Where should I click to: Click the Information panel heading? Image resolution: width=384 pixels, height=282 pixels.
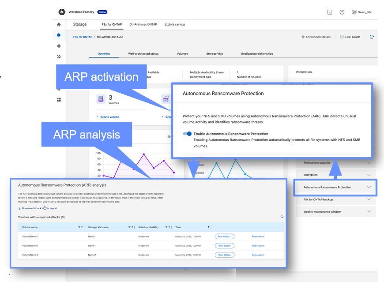tap(304, 72)
